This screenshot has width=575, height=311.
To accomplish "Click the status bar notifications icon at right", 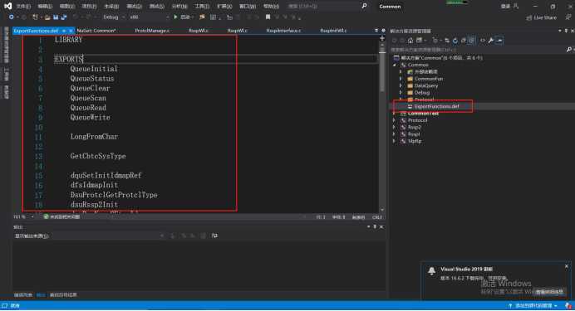I will (x=568, y=305).
